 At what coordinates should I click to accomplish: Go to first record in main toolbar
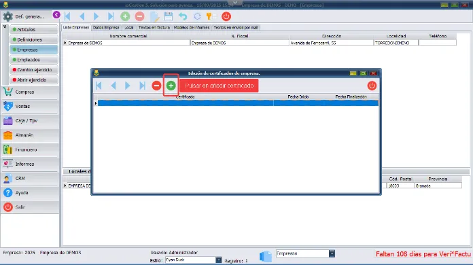tap(67, 16)
